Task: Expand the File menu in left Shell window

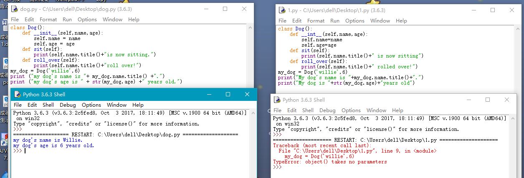Action: click(x=18, y=105)
